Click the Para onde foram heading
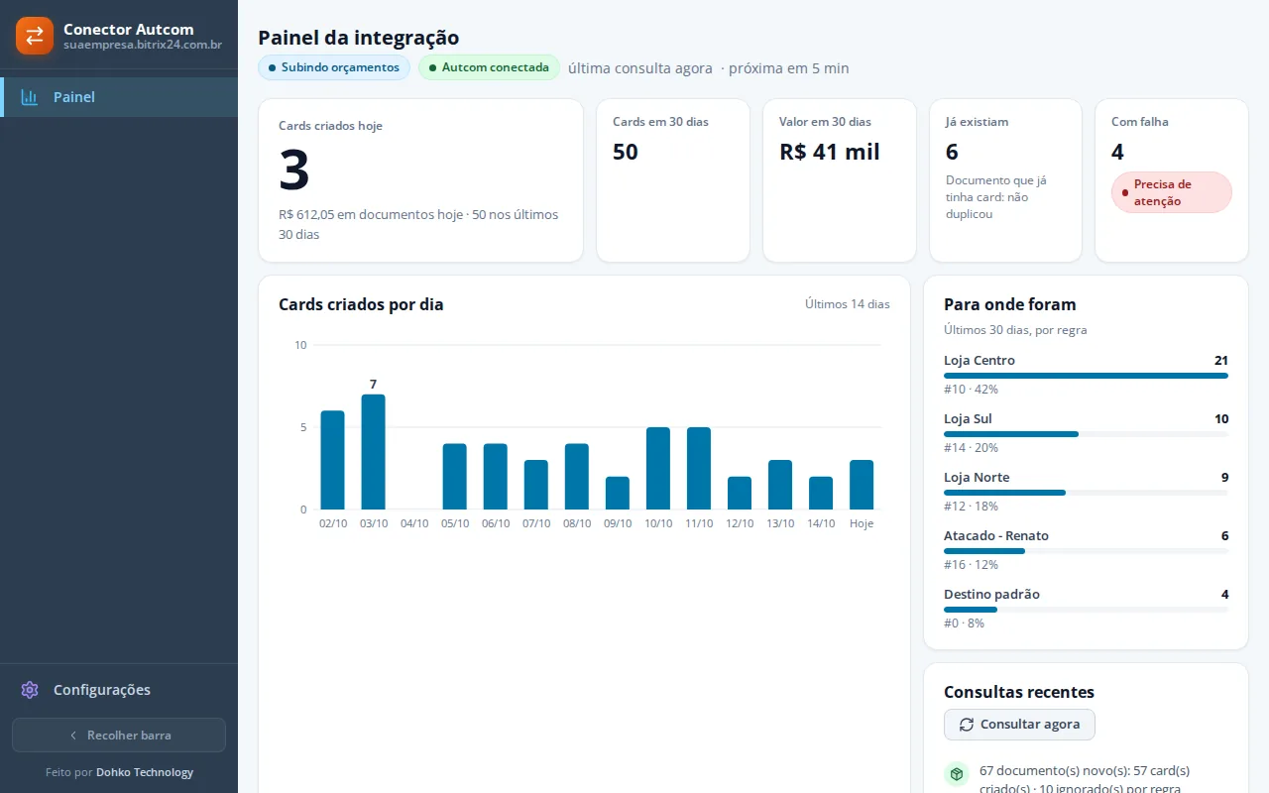This screenshot has height=793, width=1269. tap(1009, 304)
